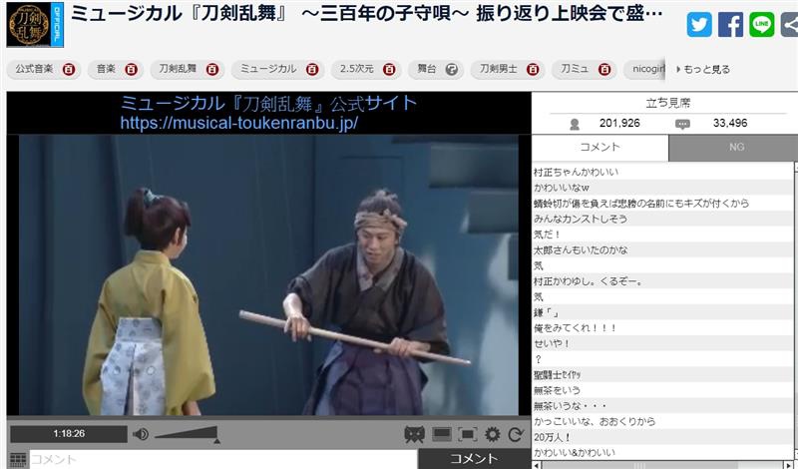
Task: Focus the コメント input field
Action: (x=223, y=459)
